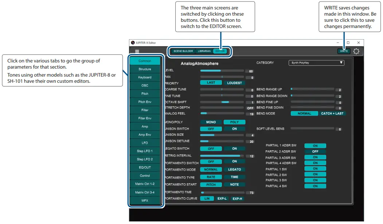Turn UNISON SWITCH off
The height and width of the screenshot is (224, 383).
point(211,129)
